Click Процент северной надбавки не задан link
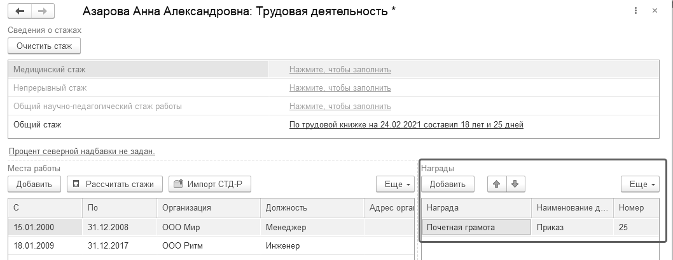 point(82,151)
